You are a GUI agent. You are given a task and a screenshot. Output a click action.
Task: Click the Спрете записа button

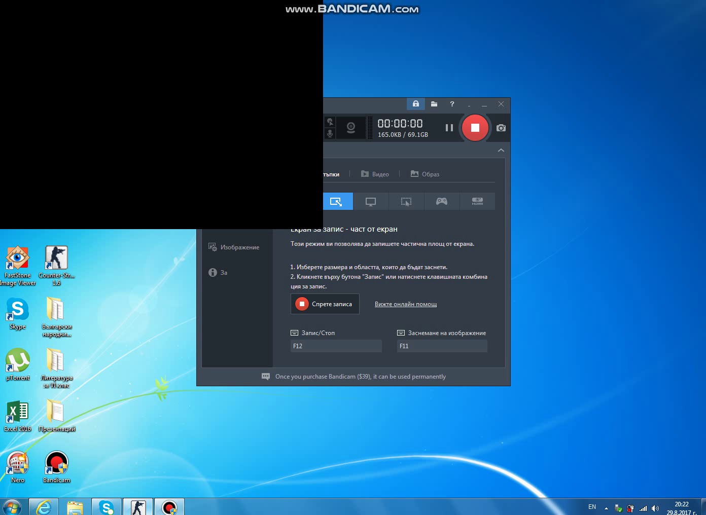coord(325,304)
